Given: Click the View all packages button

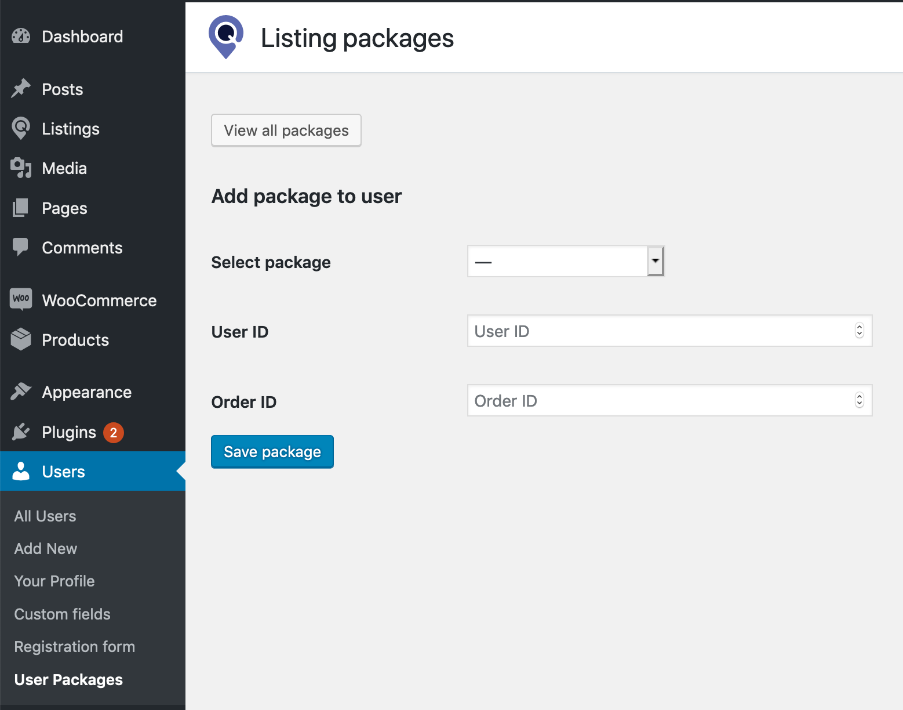Looking at the screenshot, I should pyautogui.click(x=286, y=131).
